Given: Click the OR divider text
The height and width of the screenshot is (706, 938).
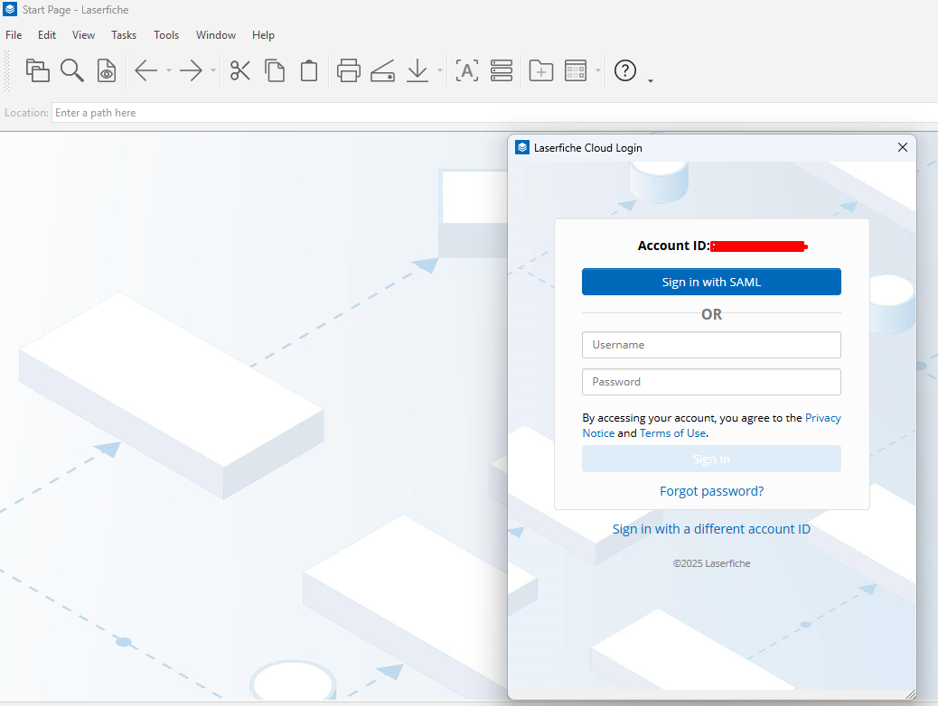Looking at the screenshot, I should pos(711,314).
